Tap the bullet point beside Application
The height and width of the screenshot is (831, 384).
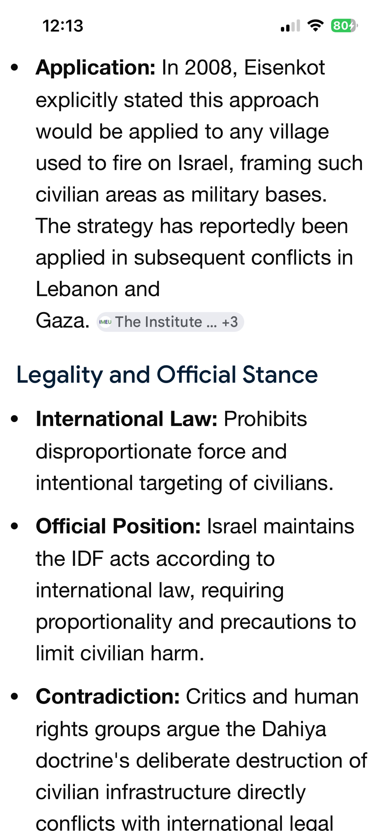(x=15, y=68)
